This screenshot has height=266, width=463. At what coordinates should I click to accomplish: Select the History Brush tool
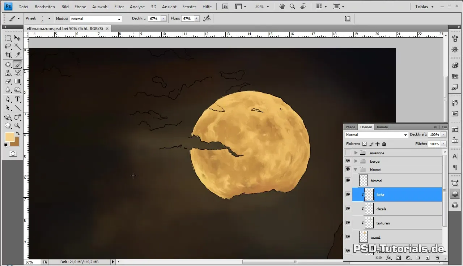click(17, 73)
